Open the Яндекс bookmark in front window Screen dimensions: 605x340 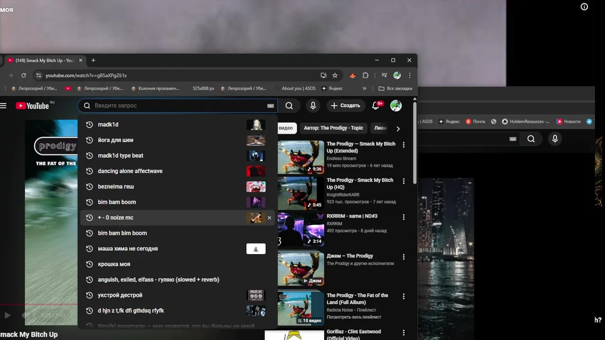332,88
